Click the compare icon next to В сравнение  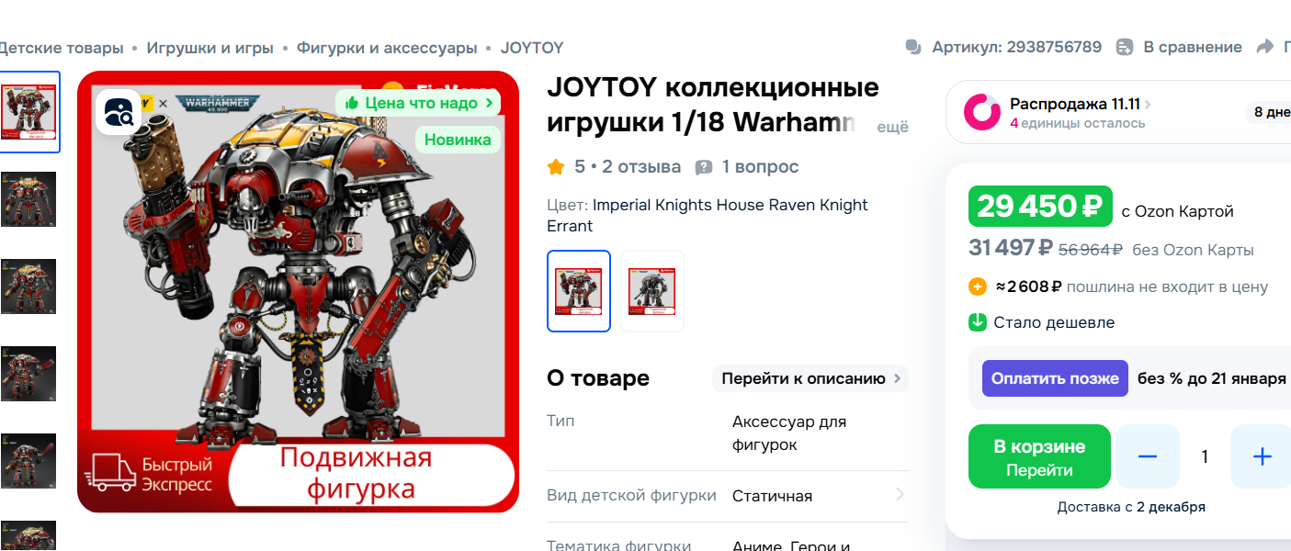(1126, 47)
